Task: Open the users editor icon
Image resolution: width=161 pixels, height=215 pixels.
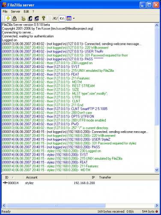Action: pos(30,18)
